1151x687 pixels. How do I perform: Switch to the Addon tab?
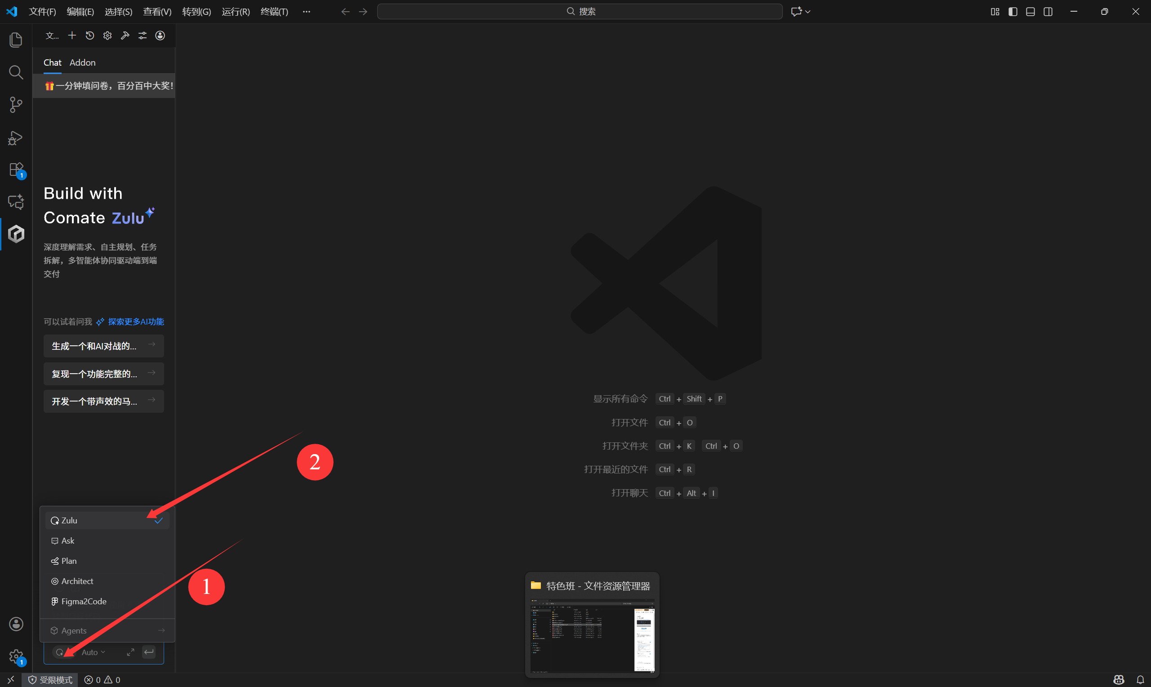coord(82,62)
